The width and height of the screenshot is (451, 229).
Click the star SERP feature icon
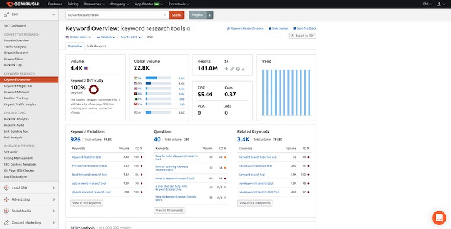click(226, 69)
